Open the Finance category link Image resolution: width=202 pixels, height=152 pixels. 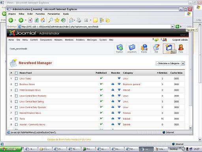[127, 113]
